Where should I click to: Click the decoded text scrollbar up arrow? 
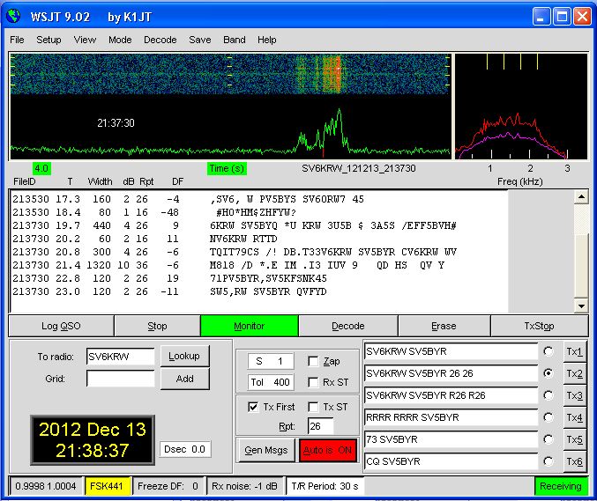pos(581,197)
